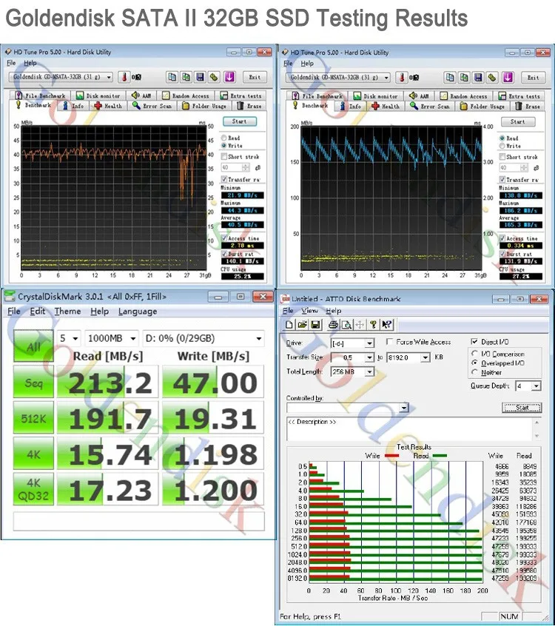Open Language menu in CrystalDiskMark
The image size is (555, 626).
pyautogui.click(x=138, y=311)
